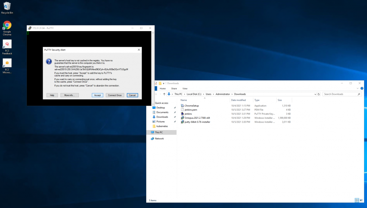Switch to Details view layout icon

tap(357, 200)
